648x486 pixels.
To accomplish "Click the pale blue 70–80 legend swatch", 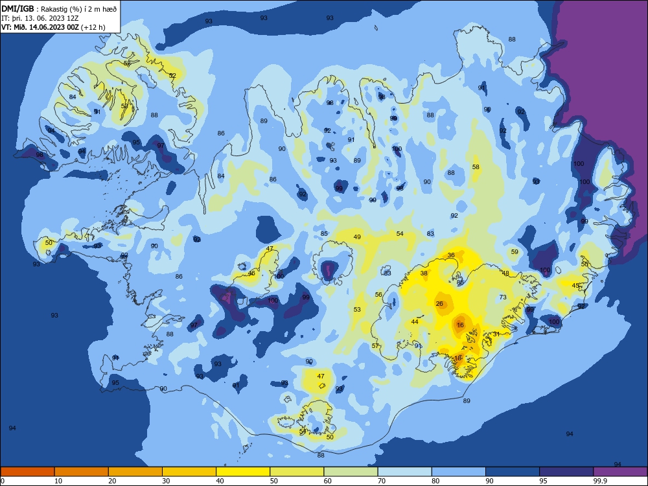I will [x=404, y=472].
